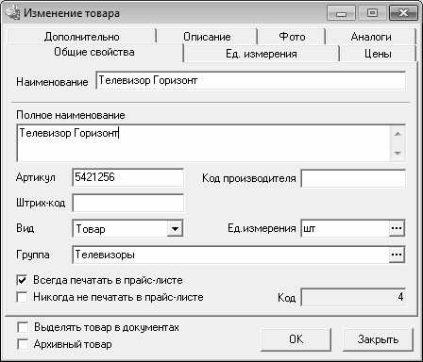Screen dimensions: 423x362
Task: Switch to the Дополнительно tab
Action: [x=82, y=37]
